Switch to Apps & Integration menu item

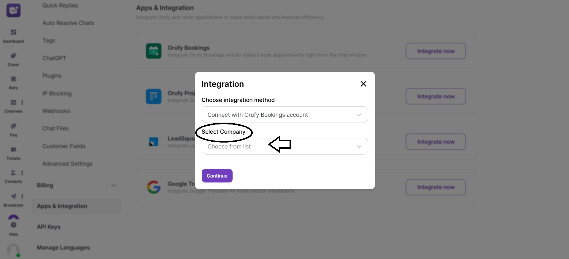click(62, 206)
